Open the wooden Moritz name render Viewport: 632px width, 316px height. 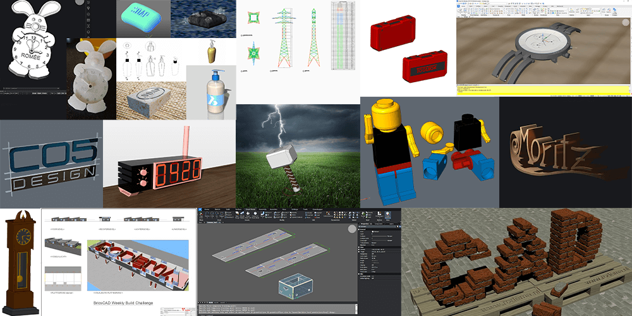coord(566,152)
